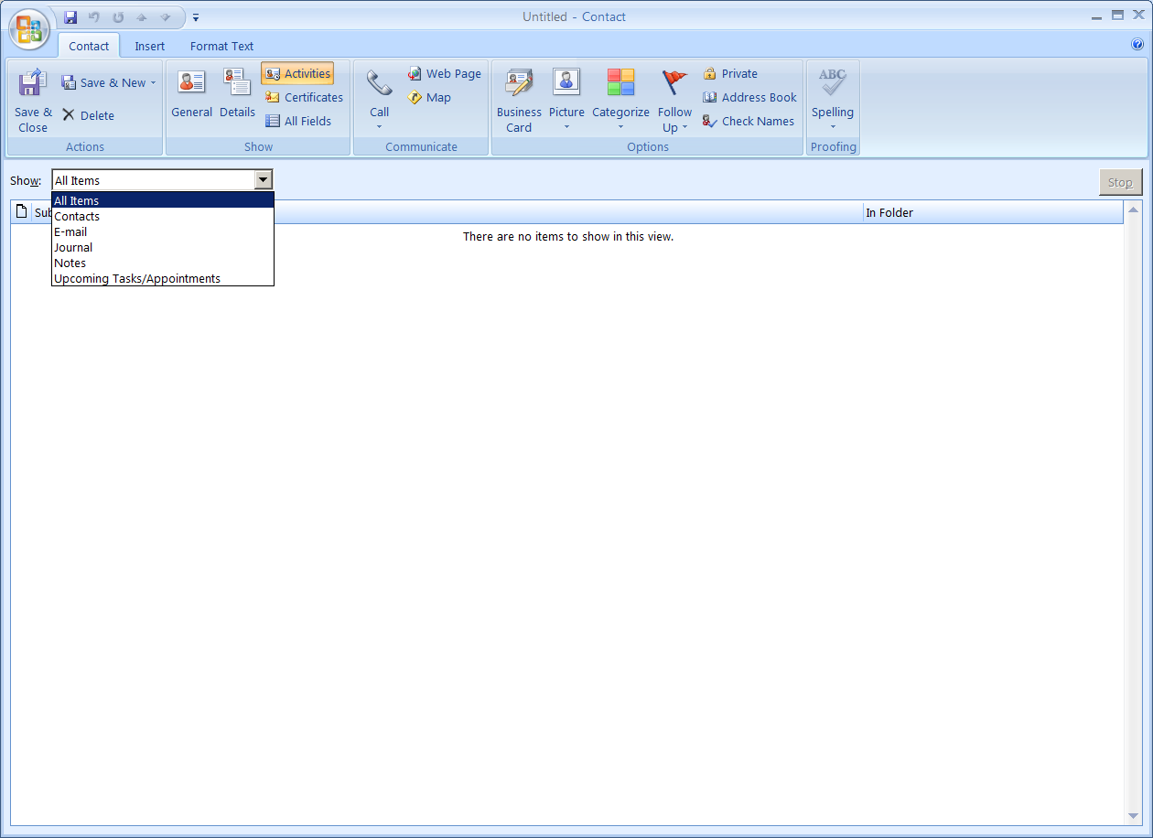Click the Stop button

1121,182
